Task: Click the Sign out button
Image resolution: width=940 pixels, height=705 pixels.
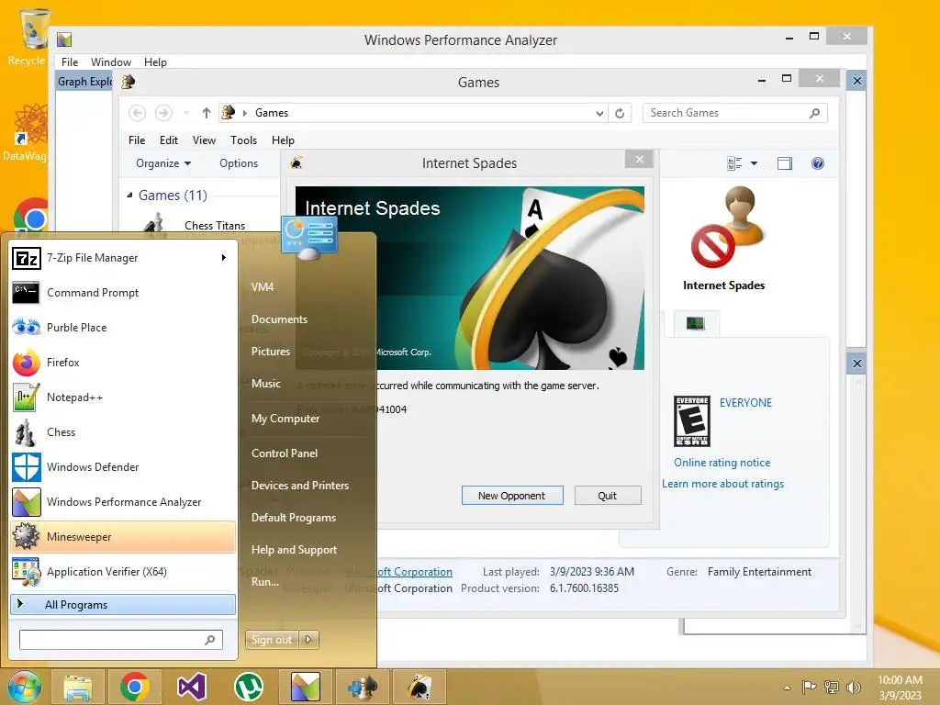Action: click(x=272, y=640)
